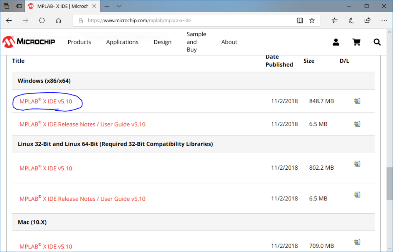The image size is (393, 252).
Task: Add page to favorites star
Action: pyautogui.click(x=312, y=21)
